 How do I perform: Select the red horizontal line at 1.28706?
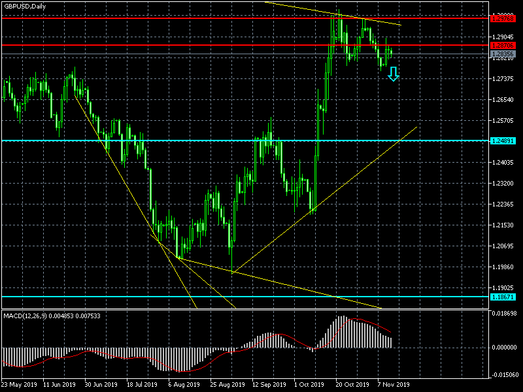[196, 45]
